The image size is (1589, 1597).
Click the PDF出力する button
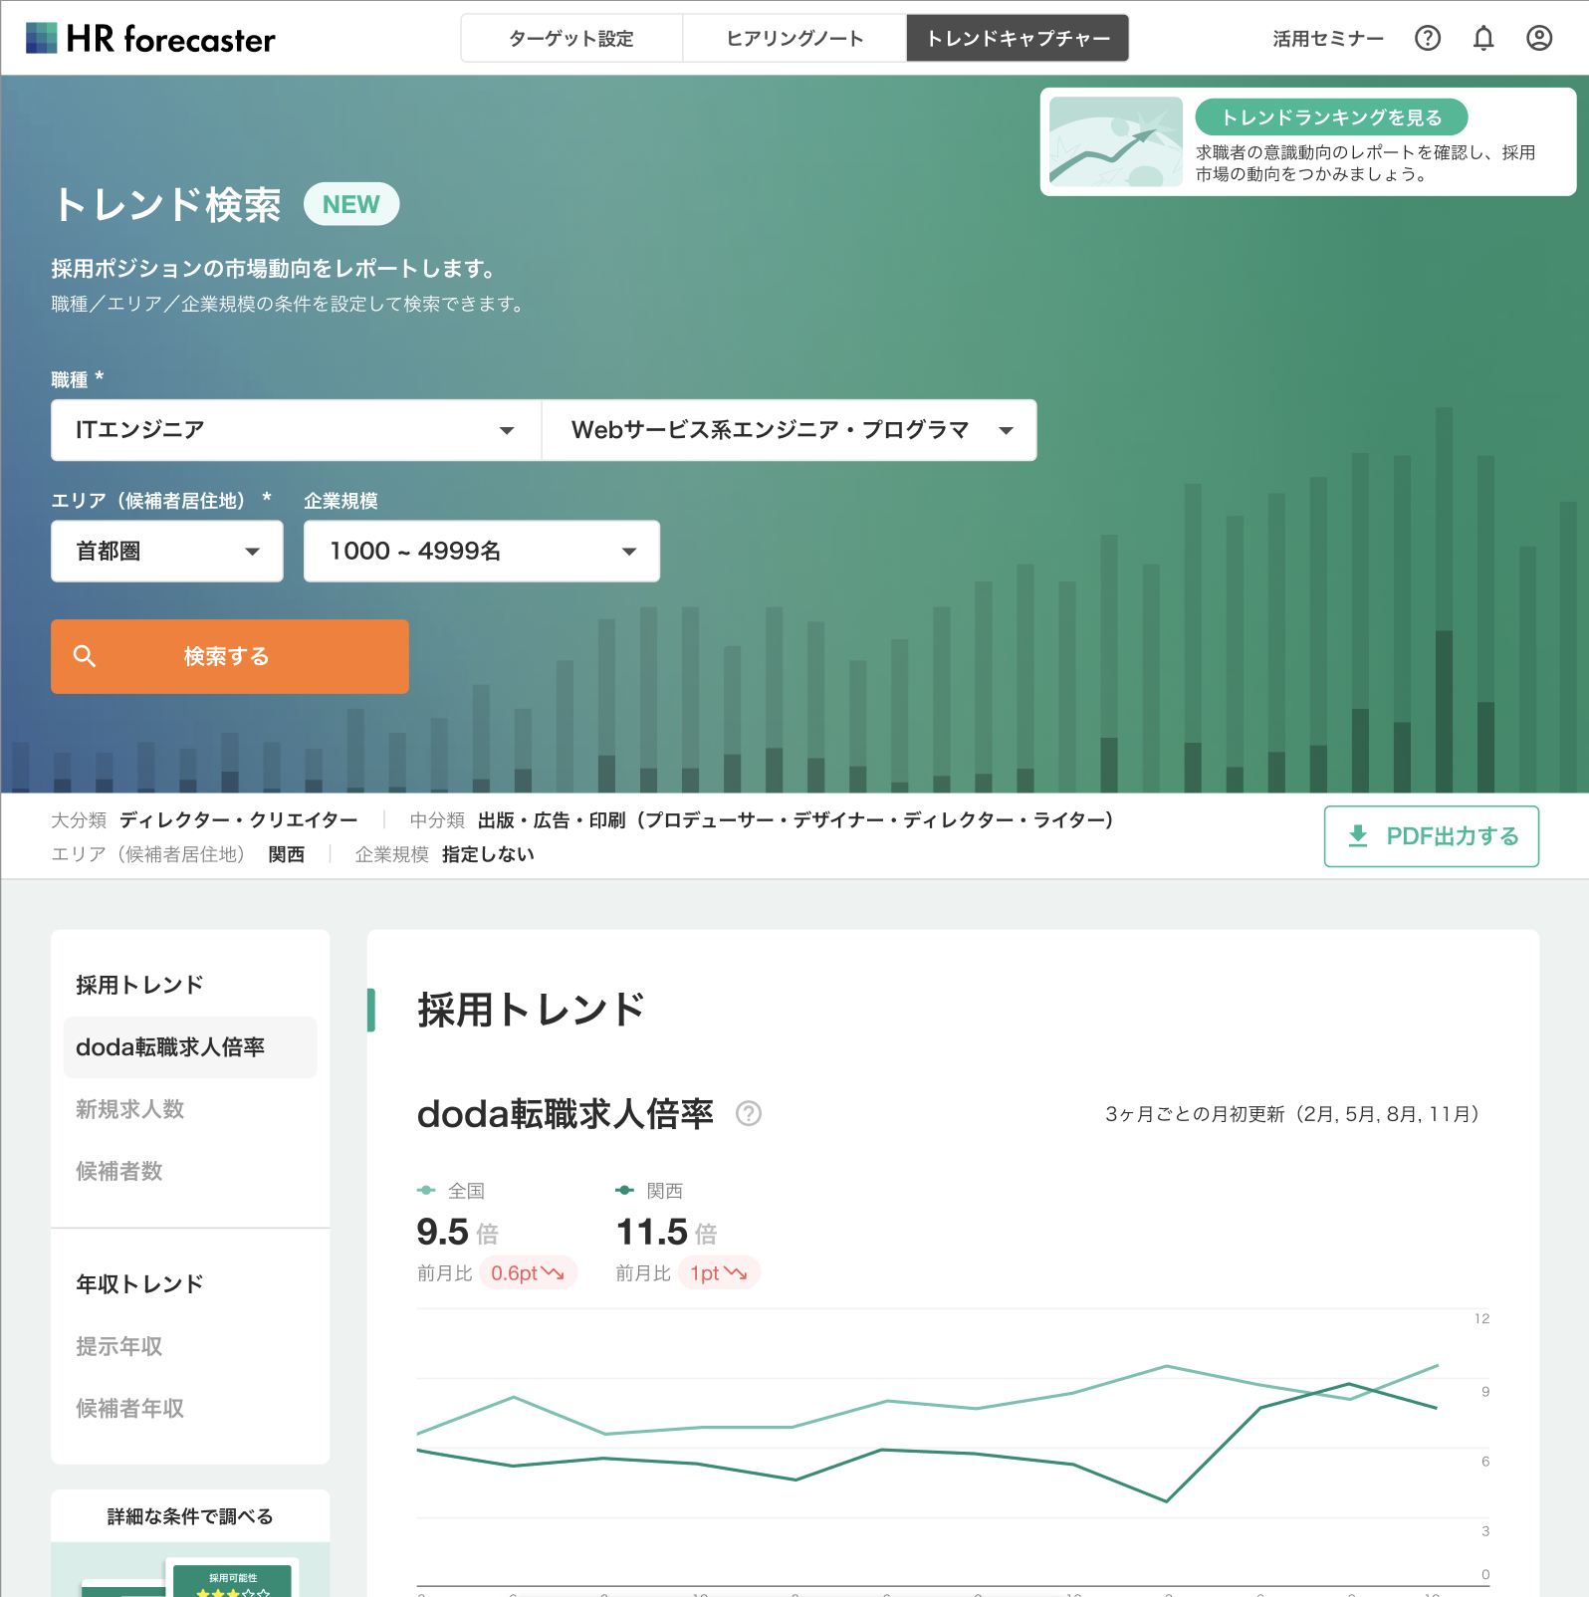click(x=1432, y=836)
